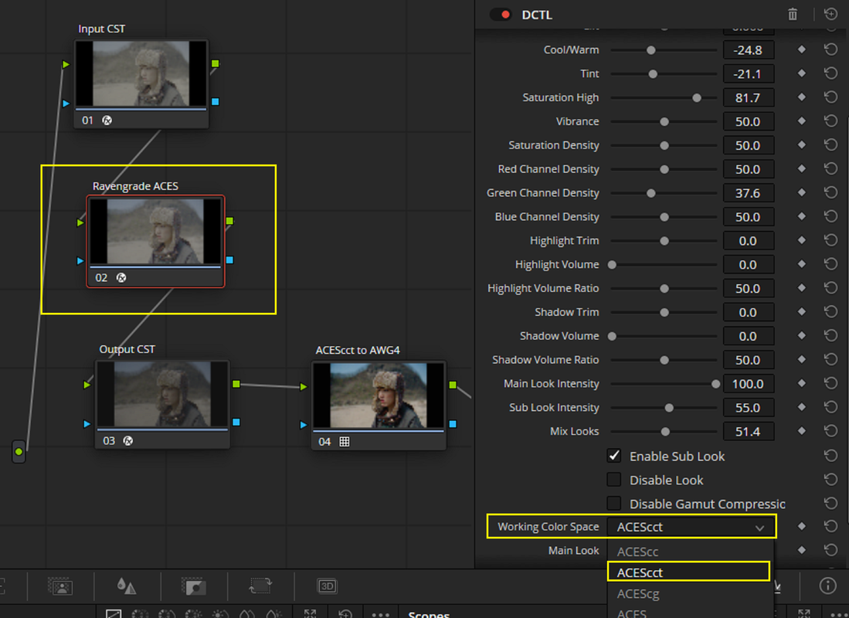Uncheck the Enable Sub Look checkbox
Image resolution: width=849 pixels, height=618 pixels.
click(614, 456)
